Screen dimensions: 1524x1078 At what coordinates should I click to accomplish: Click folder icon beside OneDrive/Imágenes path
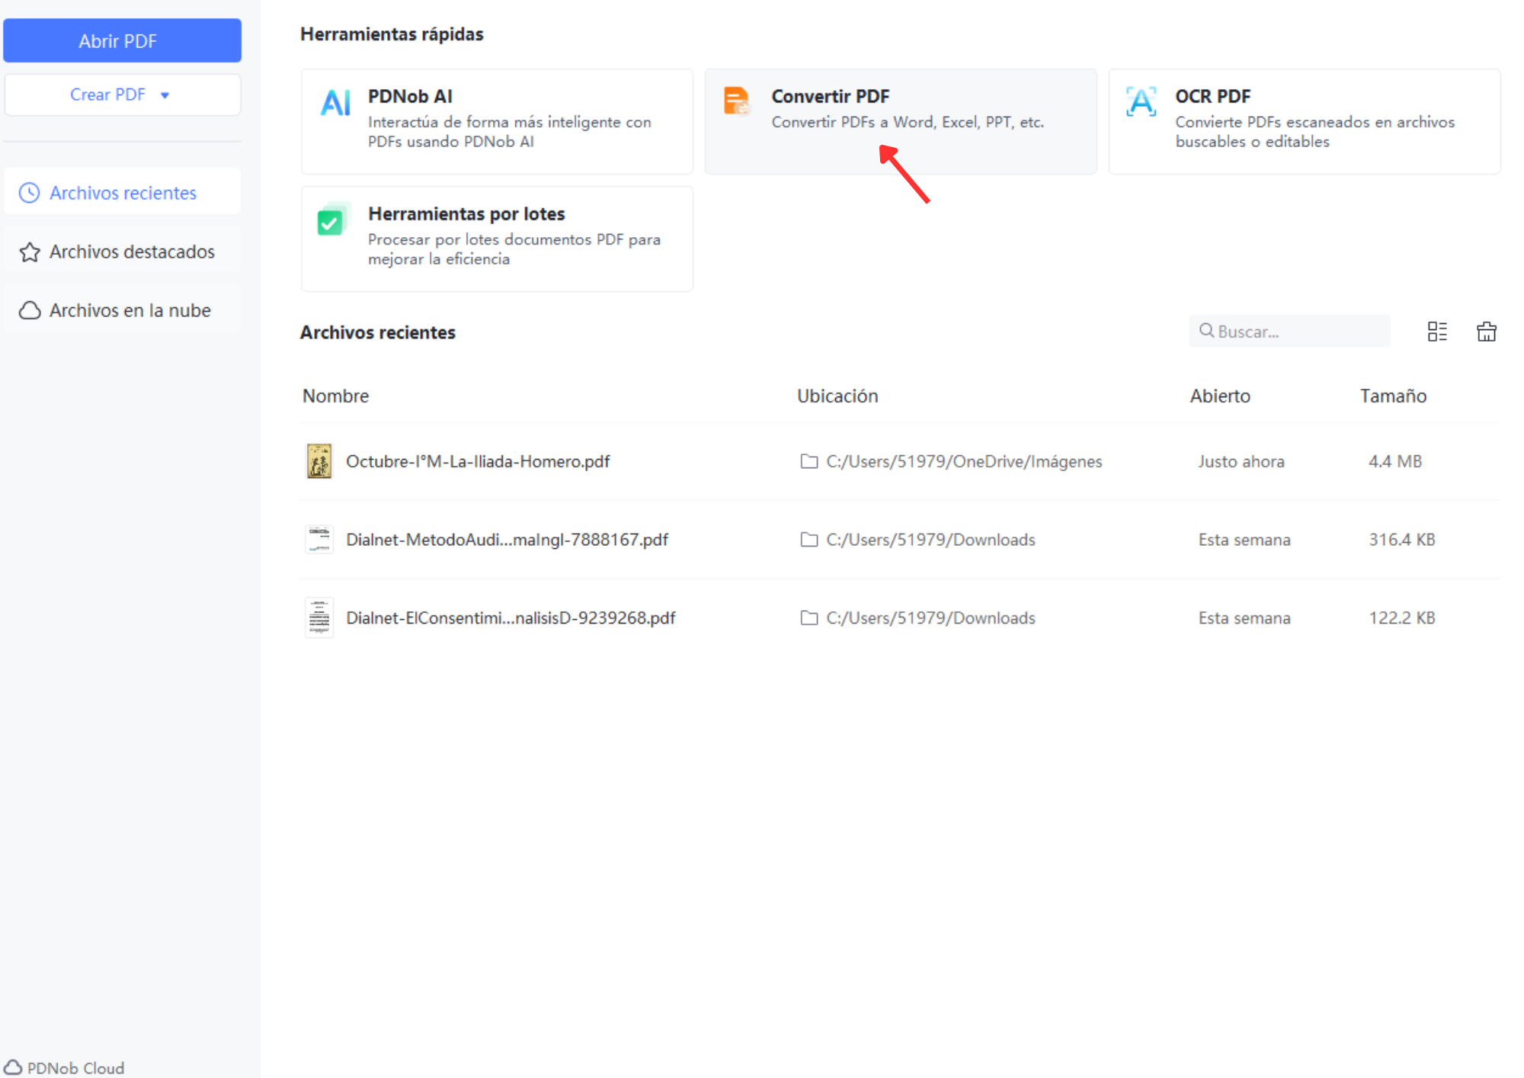(809, 461)
